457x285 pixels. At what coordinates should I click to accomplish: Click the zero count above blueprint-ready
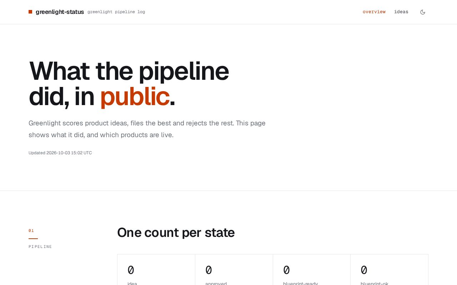click(x=287, y=270)
